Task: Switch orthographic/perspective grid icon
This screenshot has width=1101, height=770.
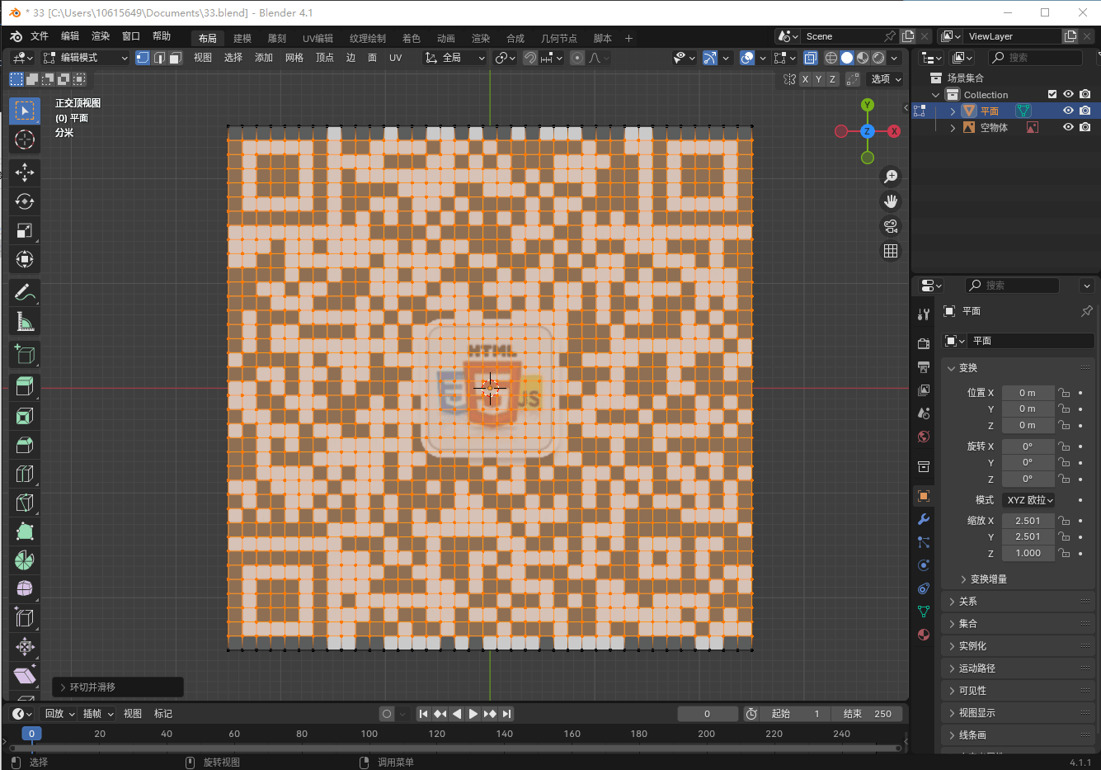Action: [x=891, y=251]
